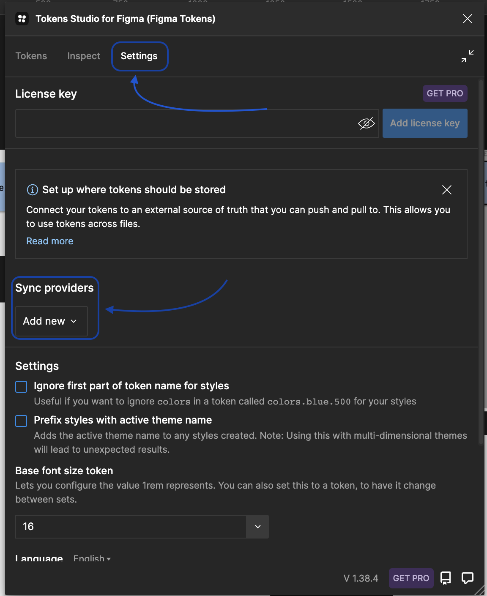487x596 pixels.
Task: Enable Ignore first part of token name
Action: click(21, 387)
